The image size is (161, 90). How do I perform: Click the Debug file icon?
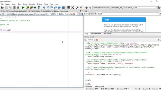click(x=44, y=7)
